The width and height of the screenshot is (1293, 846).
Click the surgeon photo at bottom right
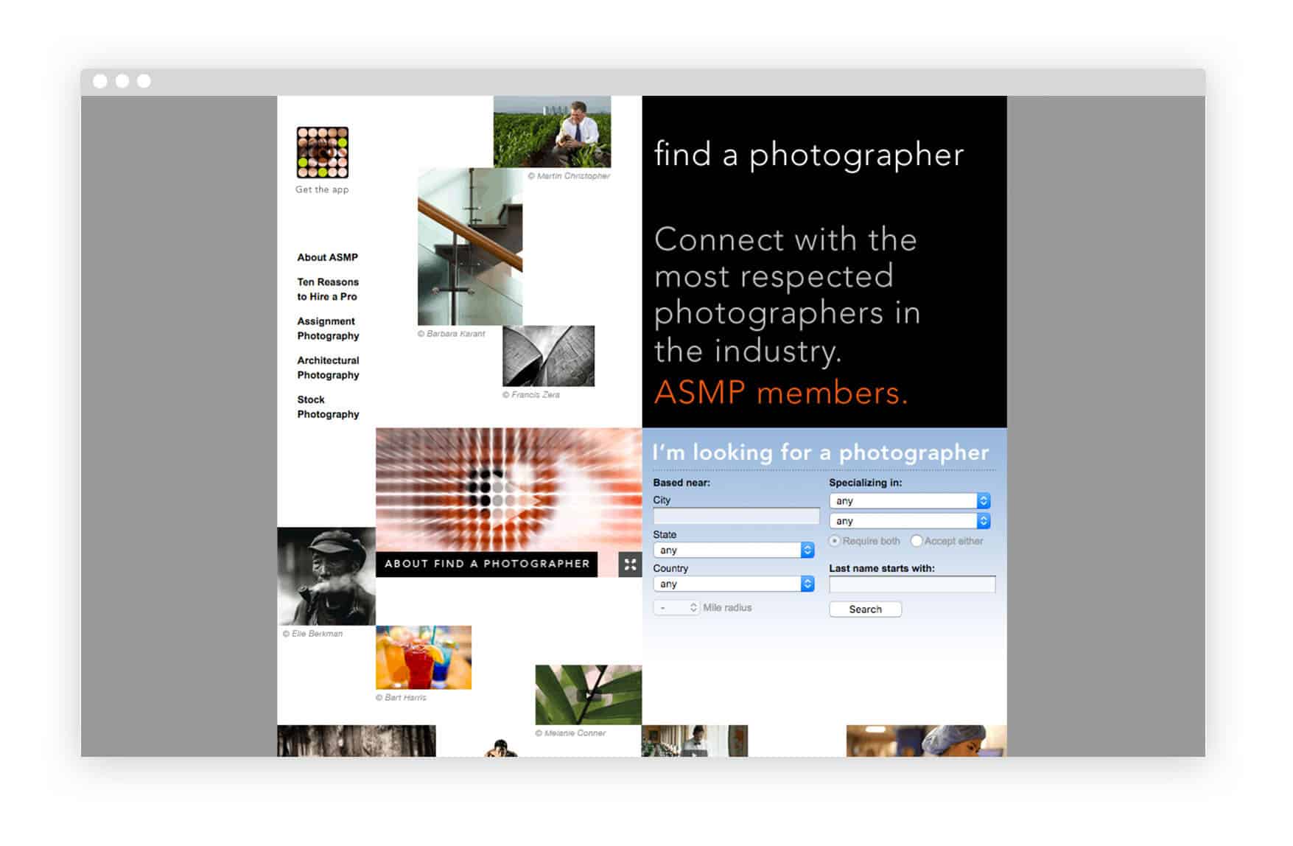coord(926,741)
